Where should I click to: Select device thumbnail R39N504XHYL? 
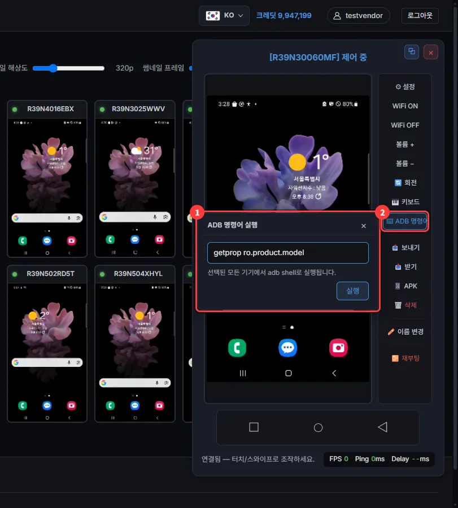[135, 344]
